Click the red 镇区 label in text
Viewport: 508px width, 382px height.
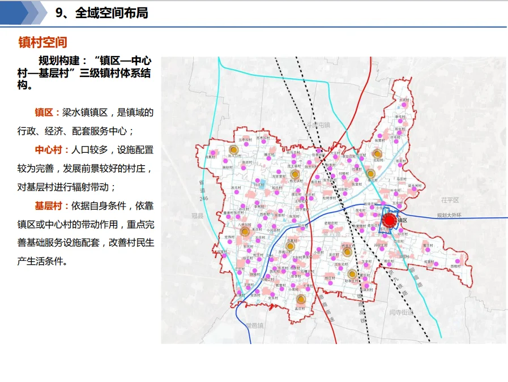tap(46, 112)
